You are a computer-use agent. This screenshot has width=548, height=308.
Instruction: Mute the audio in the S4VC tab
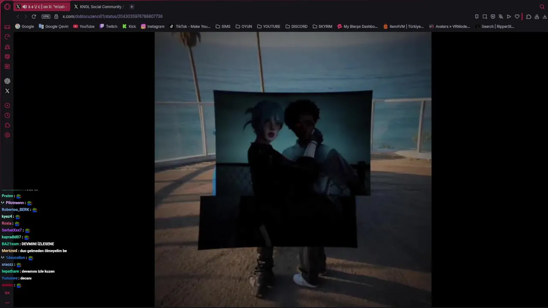24,7
